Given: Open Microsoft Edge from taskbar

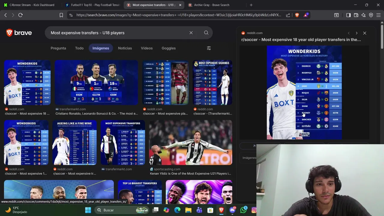Looking at the screenshot, I should tap(177, 210).
